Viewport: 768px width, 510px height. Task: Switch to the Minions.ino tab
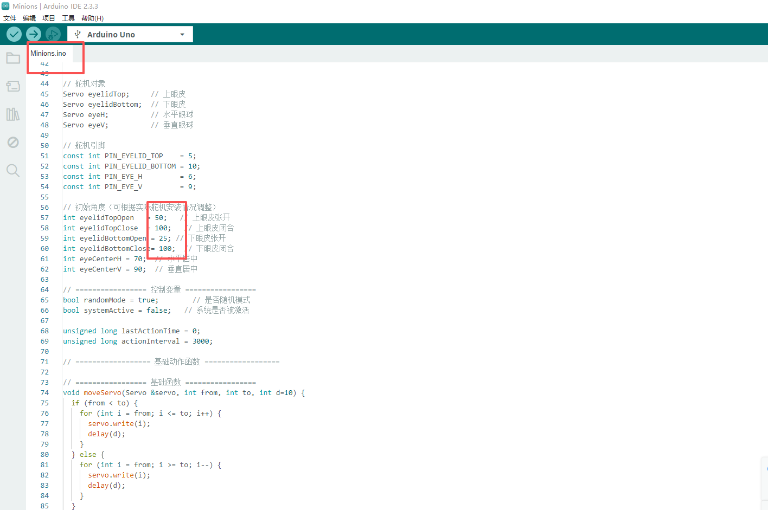click(x=48, y=53)
